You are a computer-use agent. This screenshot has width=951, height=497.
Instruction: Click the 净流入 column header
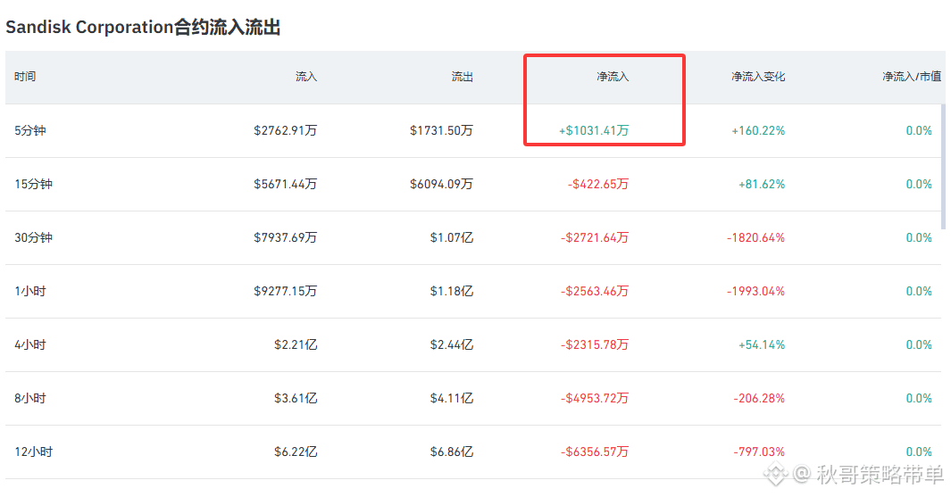[613, 77]
